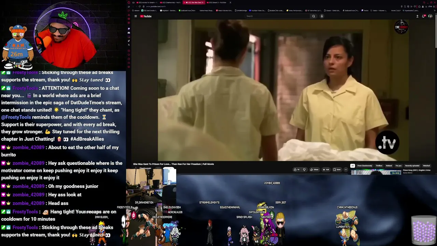Click the CineAnomaly watermark on the video

pyautogui.click(x=401, y=27)
